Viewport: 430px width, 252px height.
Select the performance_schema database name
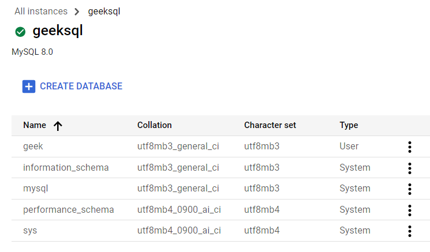pos(68,210)
